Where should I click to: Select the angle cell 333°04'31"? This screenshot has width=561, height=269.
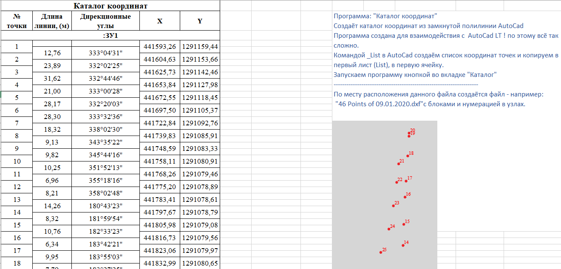coord(105,53)
